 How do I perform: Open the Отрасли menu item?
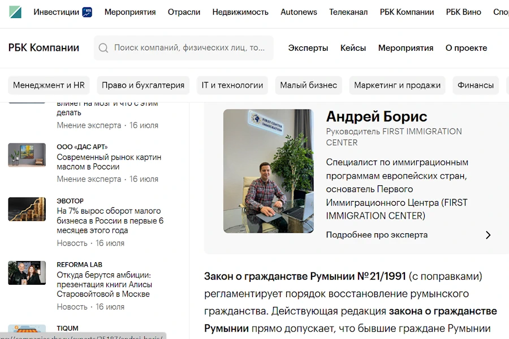click(x=184, y=12)
